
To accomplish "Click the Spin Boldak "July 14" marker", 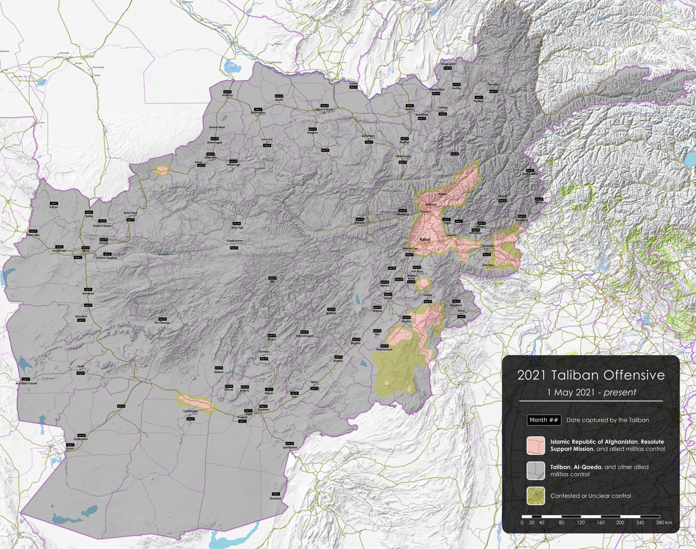I will pyautogui.click(x=290, y=443).
